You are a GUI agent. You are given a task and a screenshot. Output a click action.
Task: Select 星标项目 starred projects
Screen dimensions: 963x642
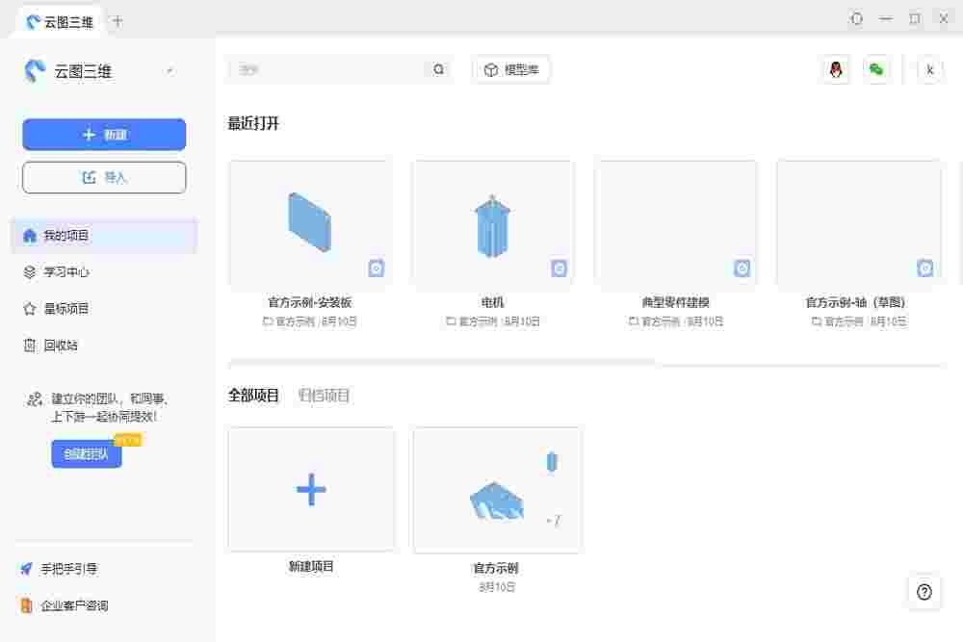(58, 308)
